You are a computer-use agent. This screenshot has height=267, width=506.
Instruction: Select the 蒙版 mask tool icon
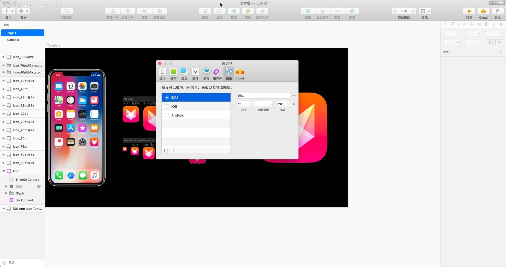pos(234,11)
